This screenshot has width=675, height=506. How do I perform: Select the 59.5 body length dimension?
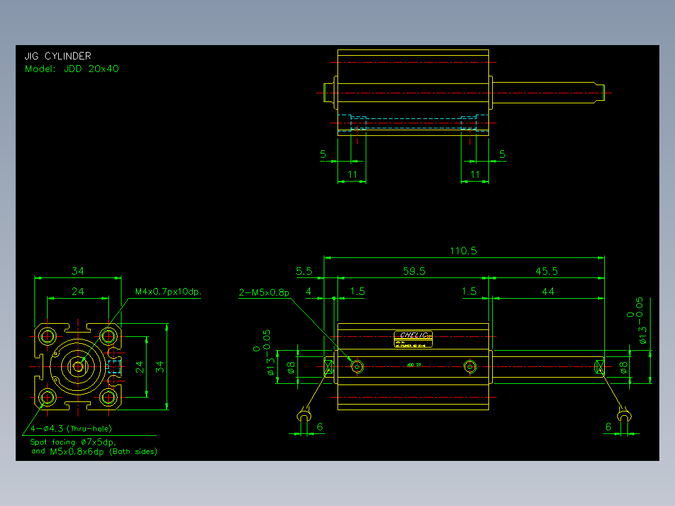414,271
